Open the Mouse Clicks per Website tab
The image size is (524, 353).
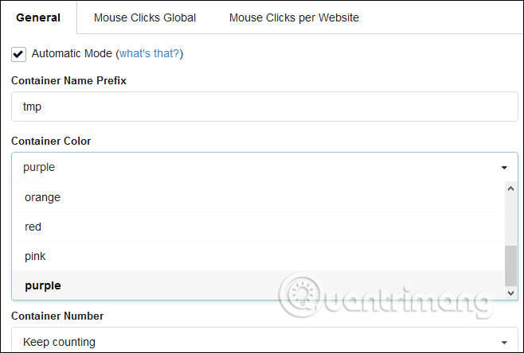click(x=294, y=17)
